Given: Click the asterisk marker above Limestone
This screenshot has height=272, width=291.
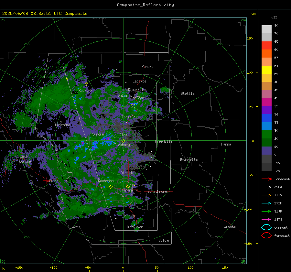Looking at the screenshot, I should pyautogui.click(x=61, y=122).
